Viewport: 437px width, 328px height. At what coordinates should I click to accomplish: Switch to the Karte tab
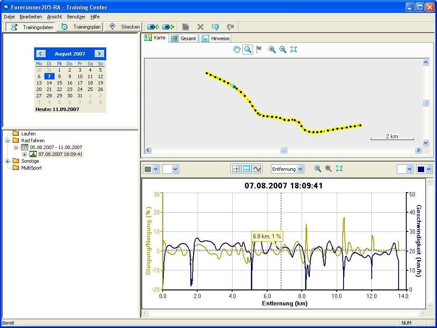155,38
